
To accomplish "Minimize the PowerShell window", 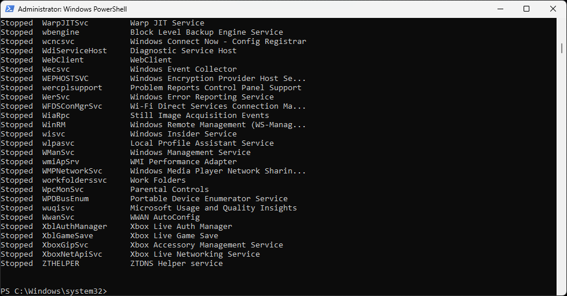I will click(499, 9).
